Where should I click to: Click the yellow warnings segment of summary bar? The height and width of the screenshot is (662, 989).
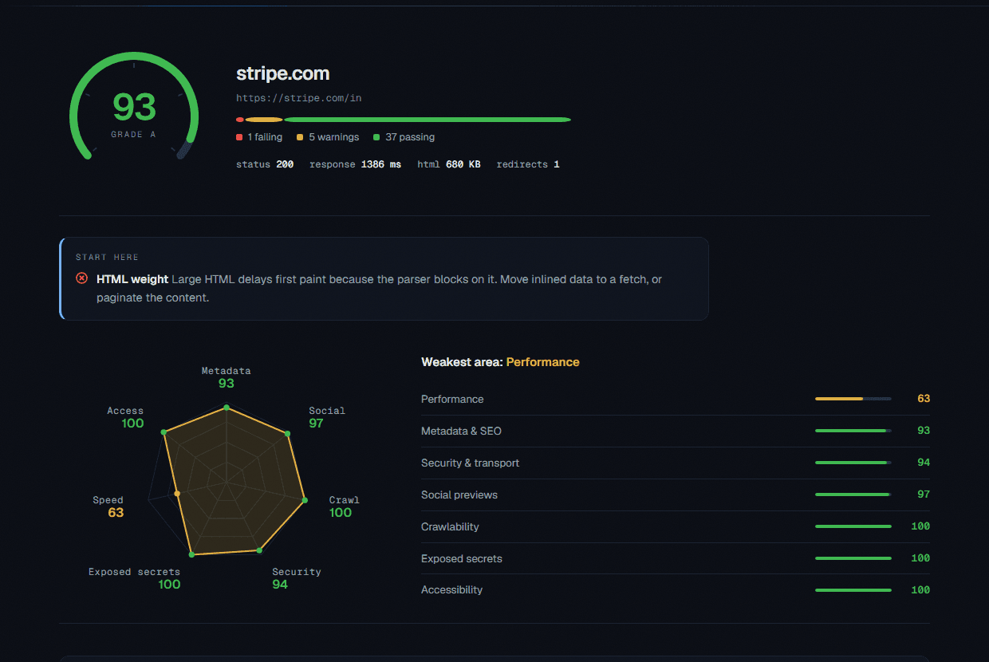[x=264, y=120]
